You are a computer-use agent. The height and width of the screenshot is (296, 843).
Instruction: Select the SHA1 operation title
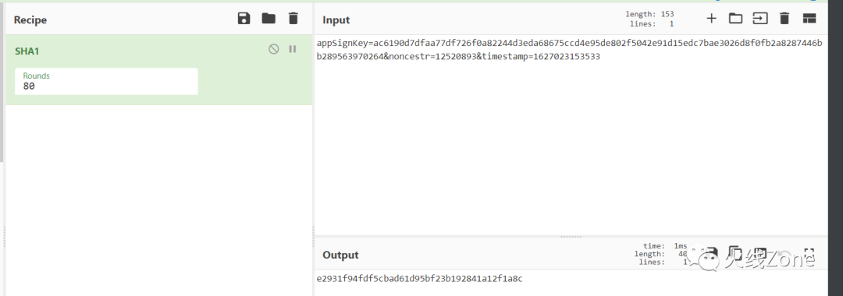(x=27, y=51)
